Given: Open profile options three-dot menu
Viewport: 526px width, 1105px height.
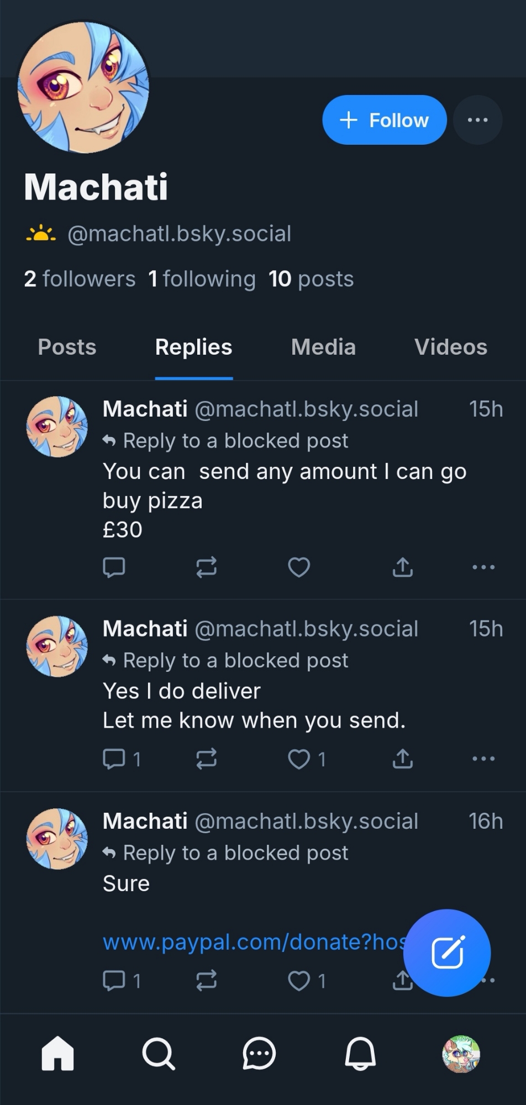Looking at the screenshot, I should [x=477, y=120].
